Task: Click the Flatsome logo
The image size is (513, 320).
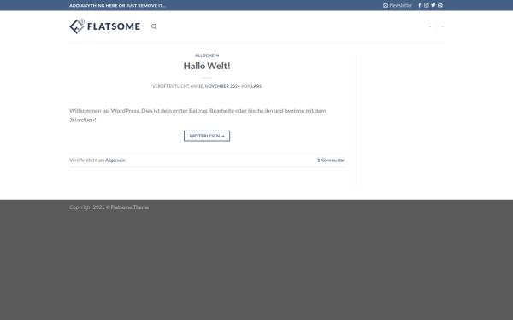Action: click(x=104, y=26)
